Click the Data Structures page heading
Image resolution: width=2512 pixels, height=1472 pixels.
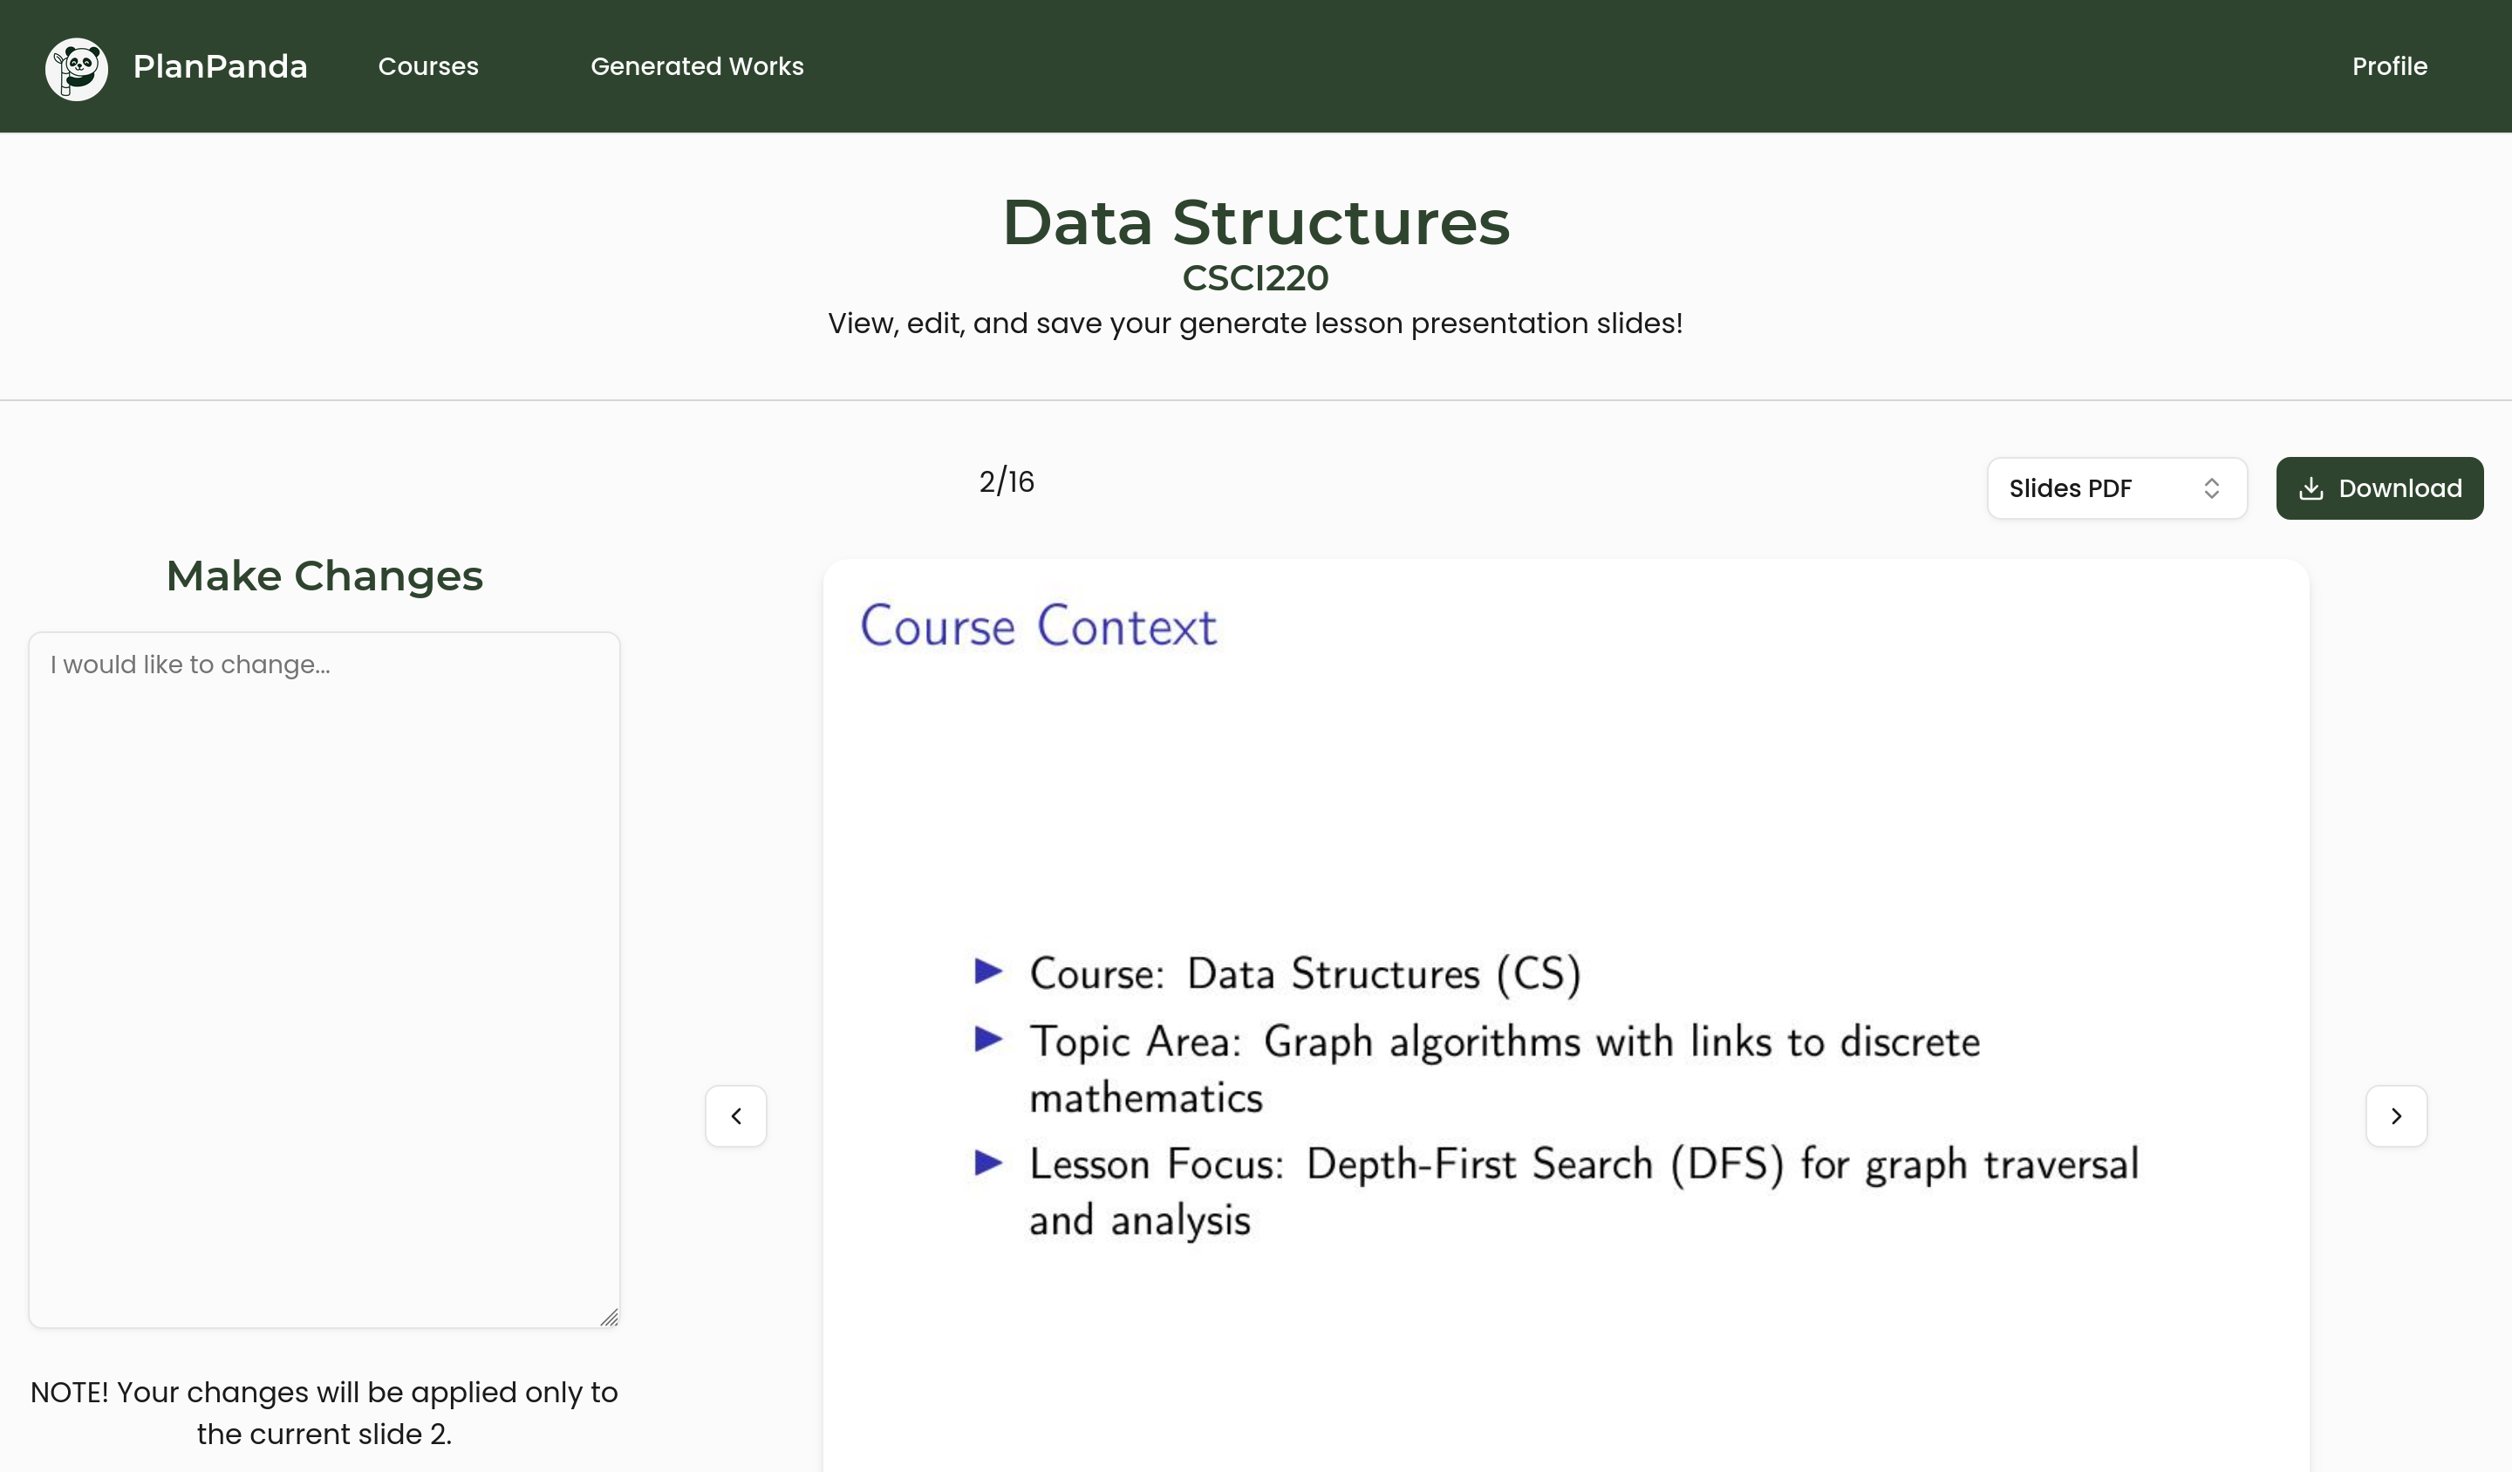click(x=1255, y=222)
